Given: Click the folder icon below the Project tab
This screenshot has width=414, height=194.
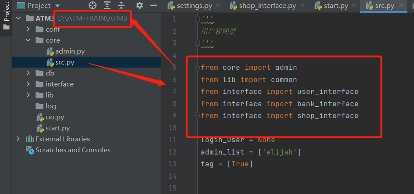Looking at the screenshot, I should pos(6,27).
